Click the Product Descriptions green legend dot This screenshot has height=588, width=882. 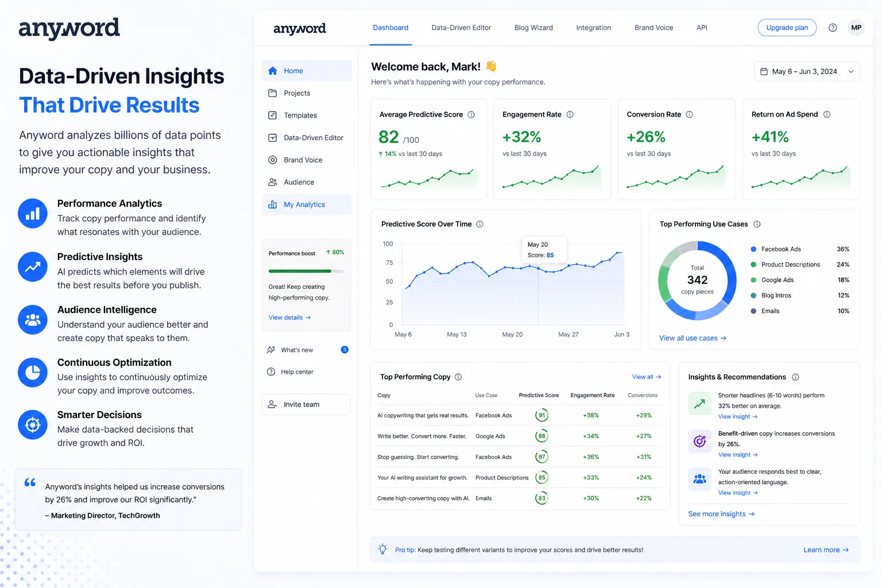click(753, 265)
